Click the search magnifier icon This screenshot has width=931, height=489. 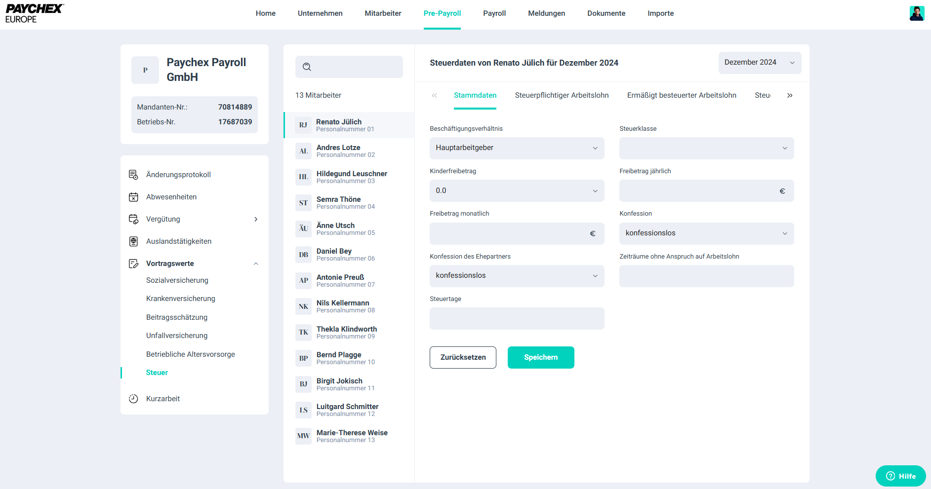coord(307,67)
